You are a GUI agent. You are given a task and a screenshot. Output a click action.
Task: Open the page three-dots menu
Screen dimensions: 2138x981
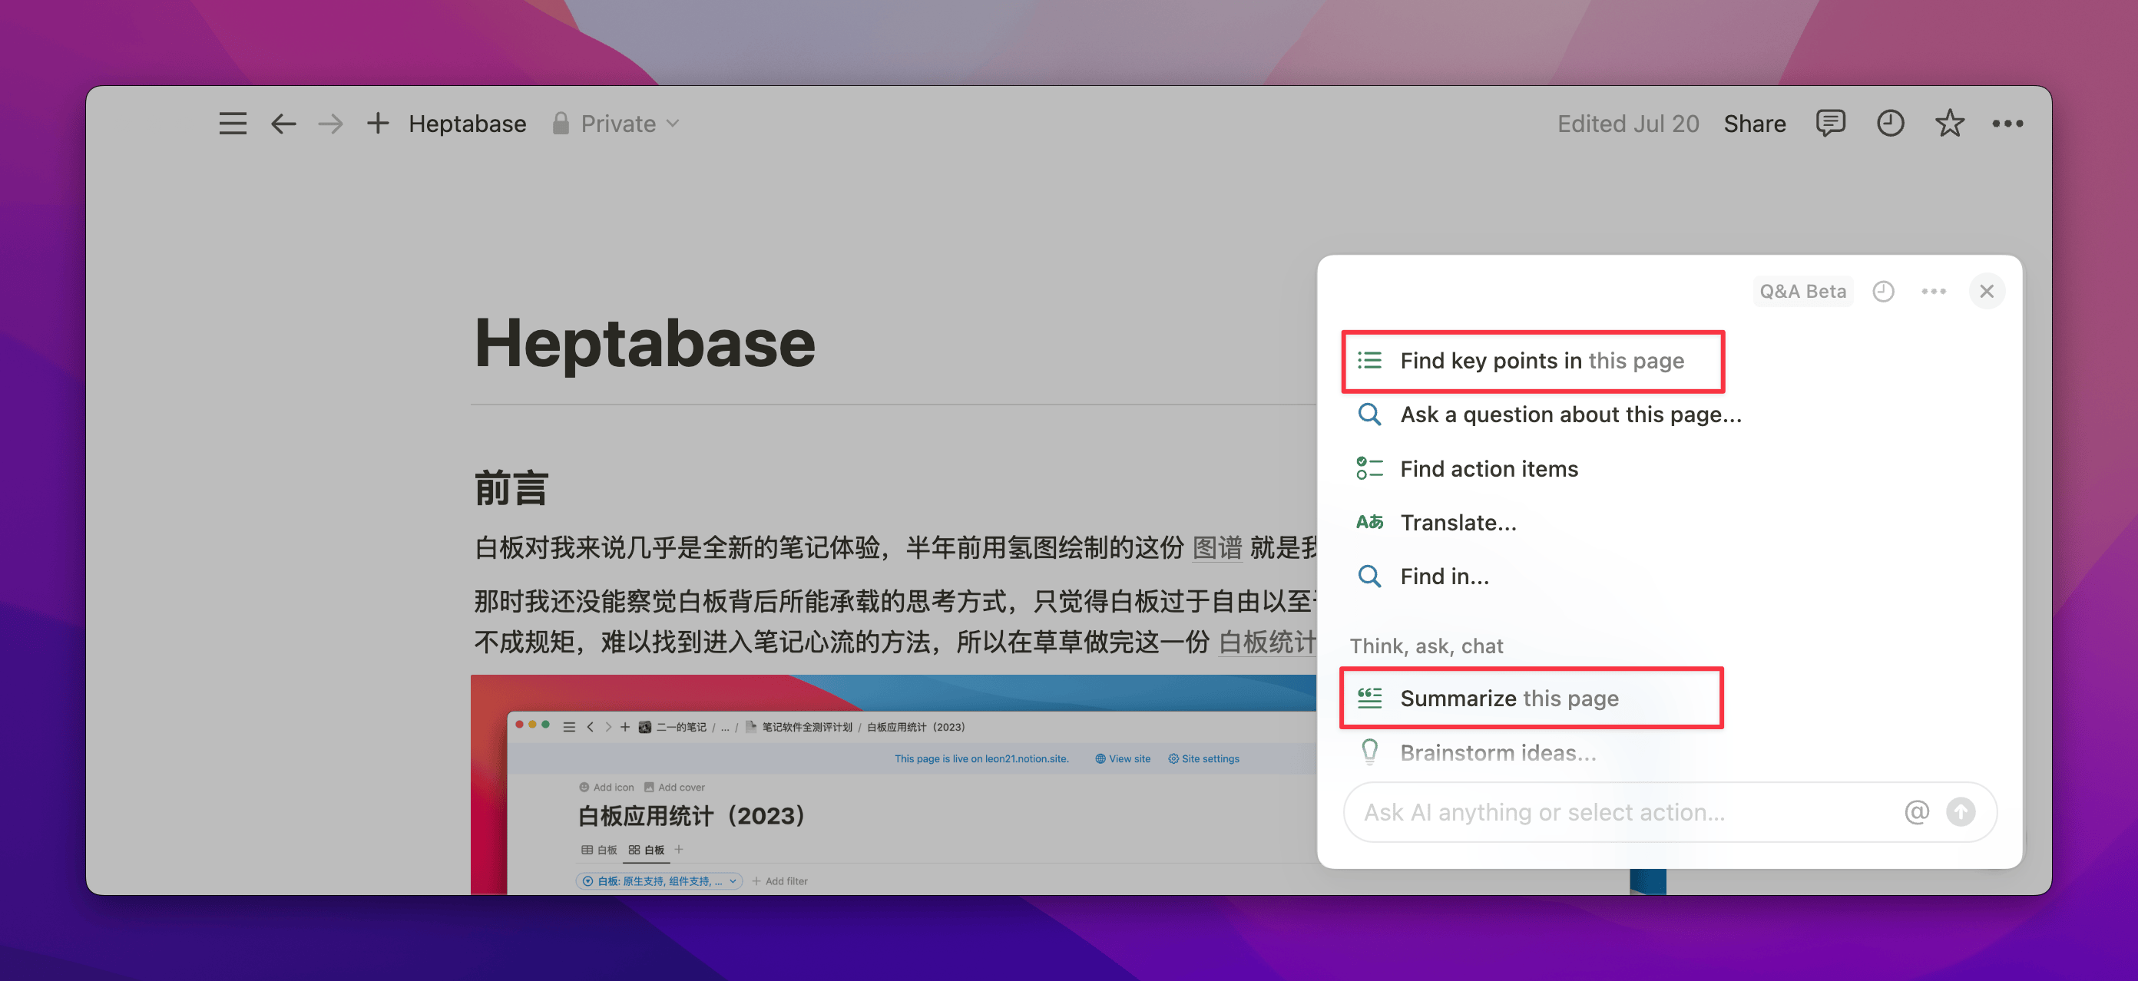(2007, 124)
